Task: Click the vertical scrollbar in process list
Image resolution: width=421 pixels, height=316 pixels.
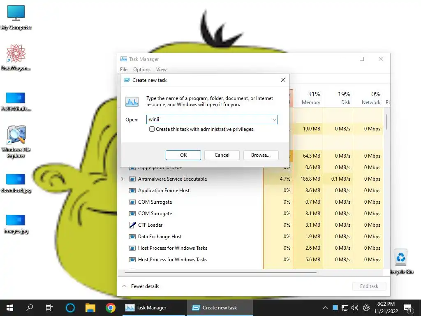Action: [x=387, y=122]
